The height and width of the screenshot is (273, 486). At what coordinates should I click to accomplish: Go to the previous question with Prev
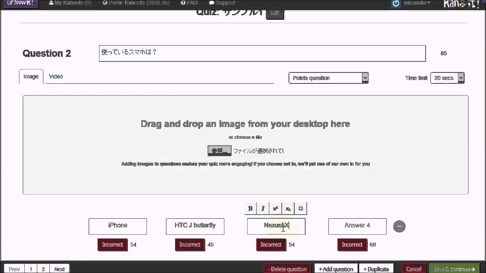(x=14, y=269)
